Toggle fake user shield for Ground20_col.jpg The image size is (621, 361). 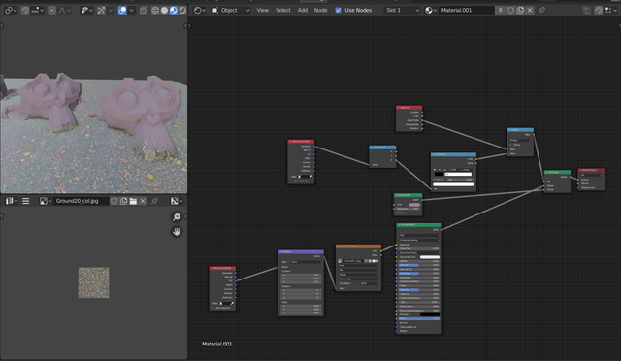[114, 201]
